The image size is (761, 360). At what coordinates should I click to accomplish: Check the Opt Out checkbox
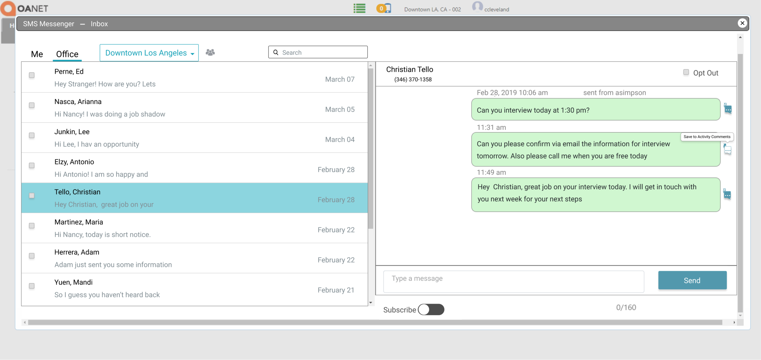[686, 72]
